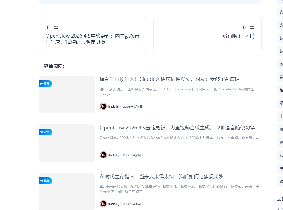
Task: Click the 未分类 badge on the bottom article card
Action: (x=45, y=181)
